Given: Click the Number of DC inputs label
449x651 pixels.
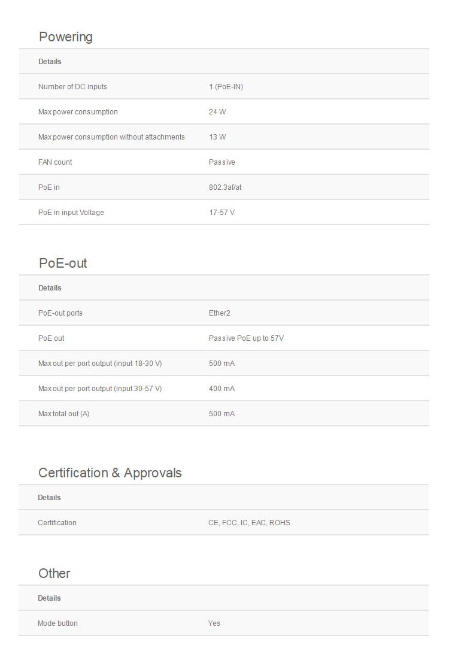Looking at the screenshot, I should tap(72, 87).
